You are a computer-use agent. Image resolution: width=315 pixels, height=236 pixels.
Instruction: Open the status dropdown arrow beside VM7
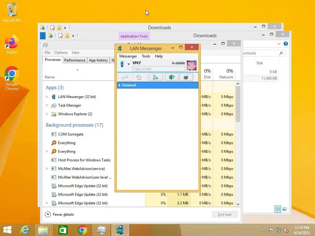point(129,64)
